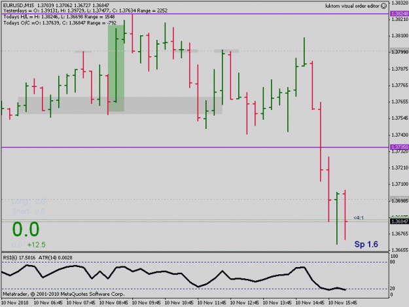
Task: Click the '10 Nov 15:45' time axis label
Action: 342,303
